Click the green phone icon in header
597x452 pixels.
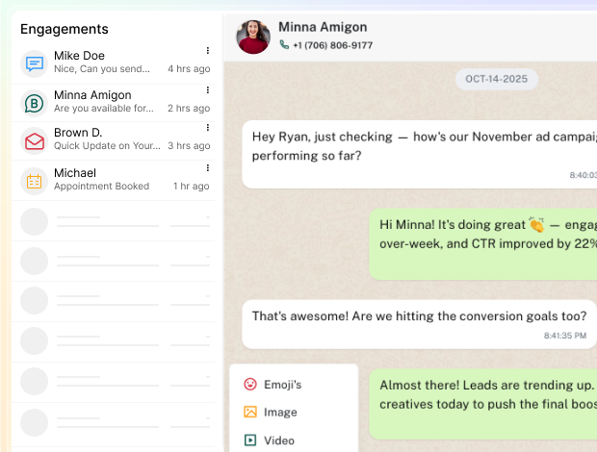[284, 45]
